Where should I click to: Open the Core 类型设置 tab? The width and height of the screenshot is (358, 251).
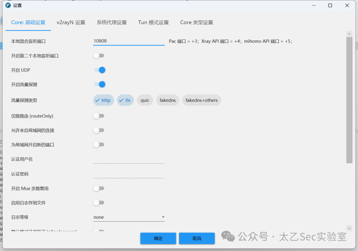[196, 22]
